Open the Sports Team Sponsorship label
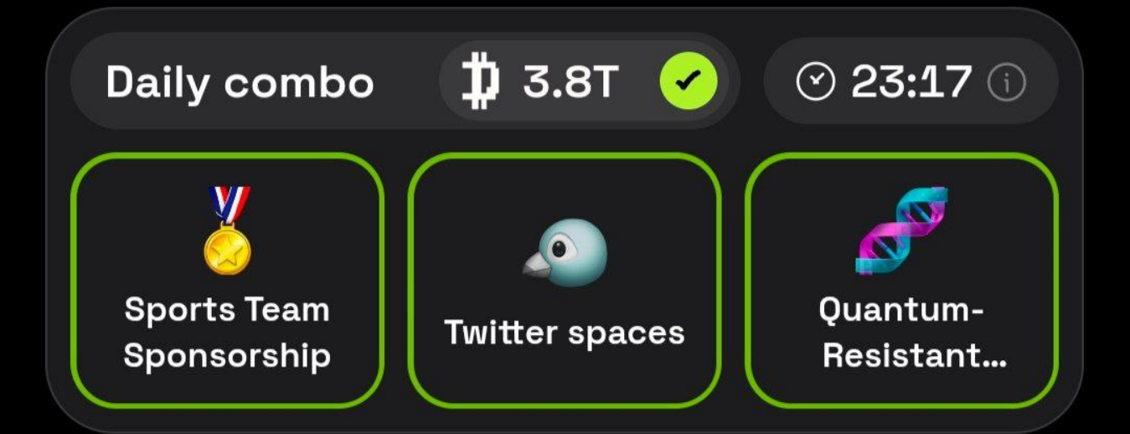This screenshot has width=1130, height=434. pos(227,333)
